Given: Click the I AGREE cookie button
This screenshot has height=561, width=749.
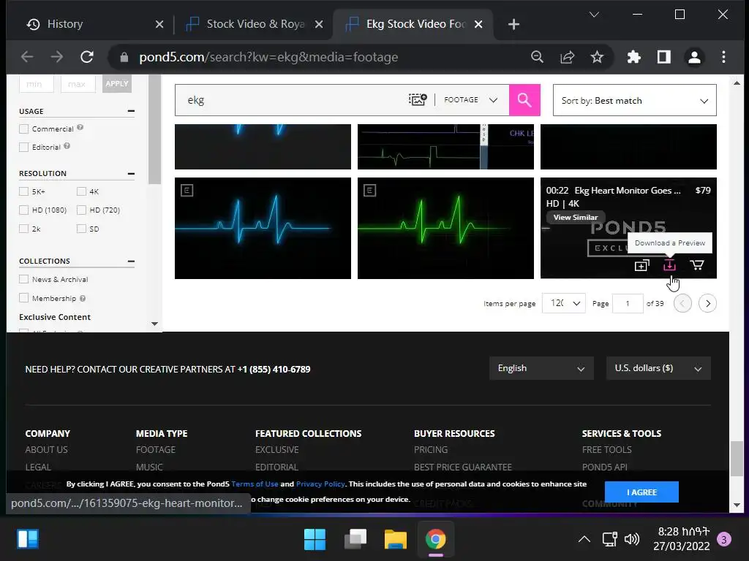Looking at the screenshot, I should click(641, 492).
